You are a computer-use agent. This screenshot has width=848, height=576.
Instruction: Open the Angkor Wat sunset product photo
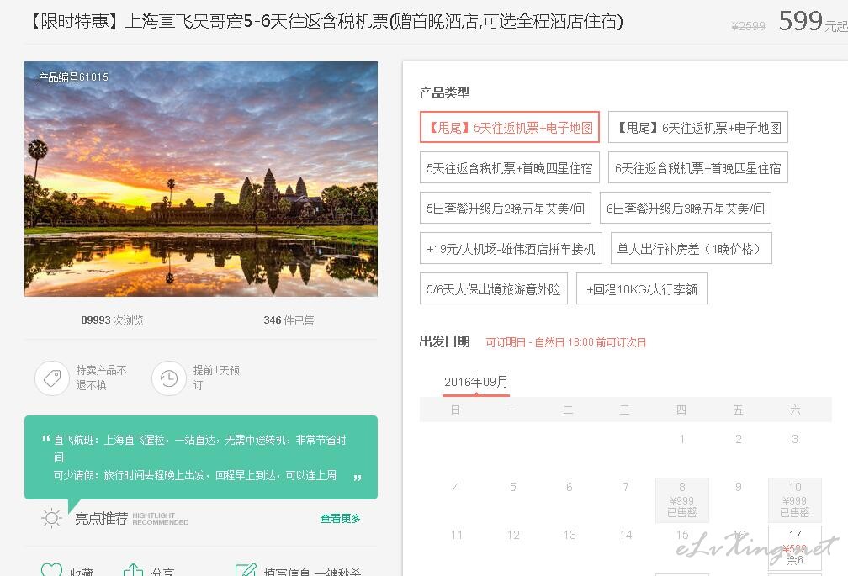[200, 179]
